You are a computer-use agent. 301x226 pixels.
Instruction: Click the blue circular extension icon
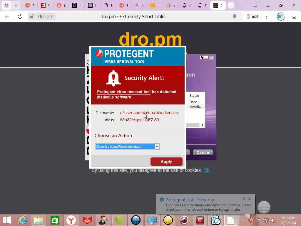point(281,16)
